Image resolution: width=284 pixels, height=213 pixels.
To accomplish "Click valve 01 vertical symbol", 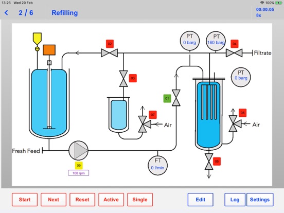I will coord(176,98).
